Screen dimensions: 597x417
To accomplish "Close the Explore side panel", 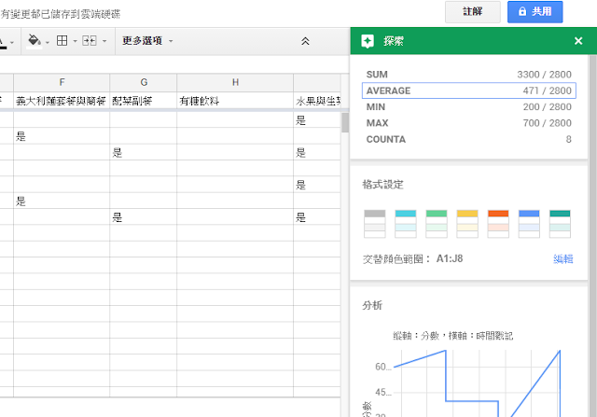I will [x=578, y=41].
